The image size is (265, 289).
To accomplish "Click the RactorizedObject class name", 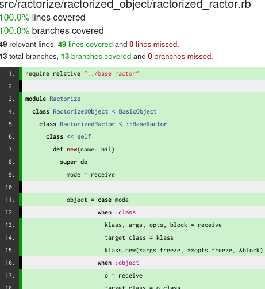I will pos(80,111).
